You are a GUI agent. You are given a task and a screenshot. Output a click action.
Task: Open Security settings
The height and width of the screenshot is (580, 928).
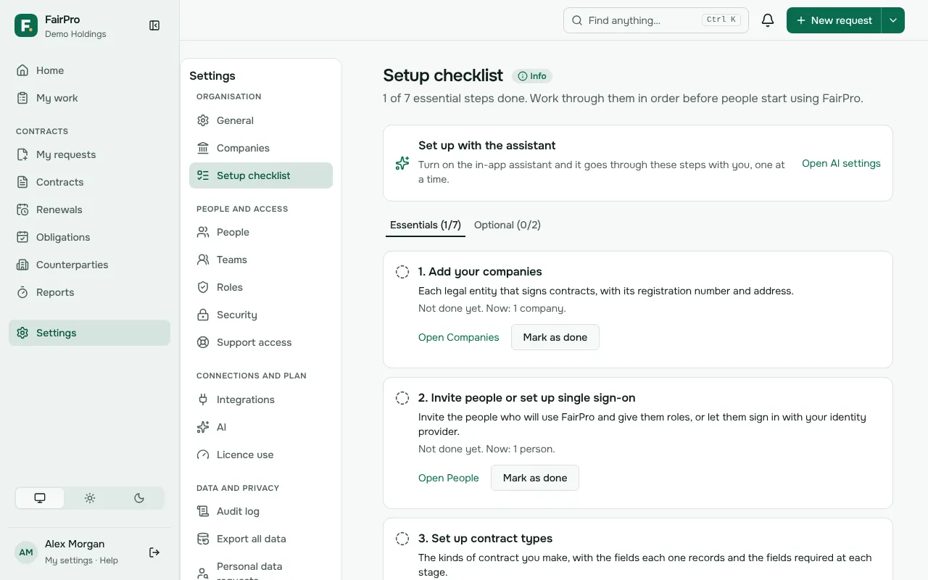(x=261, y=315)
